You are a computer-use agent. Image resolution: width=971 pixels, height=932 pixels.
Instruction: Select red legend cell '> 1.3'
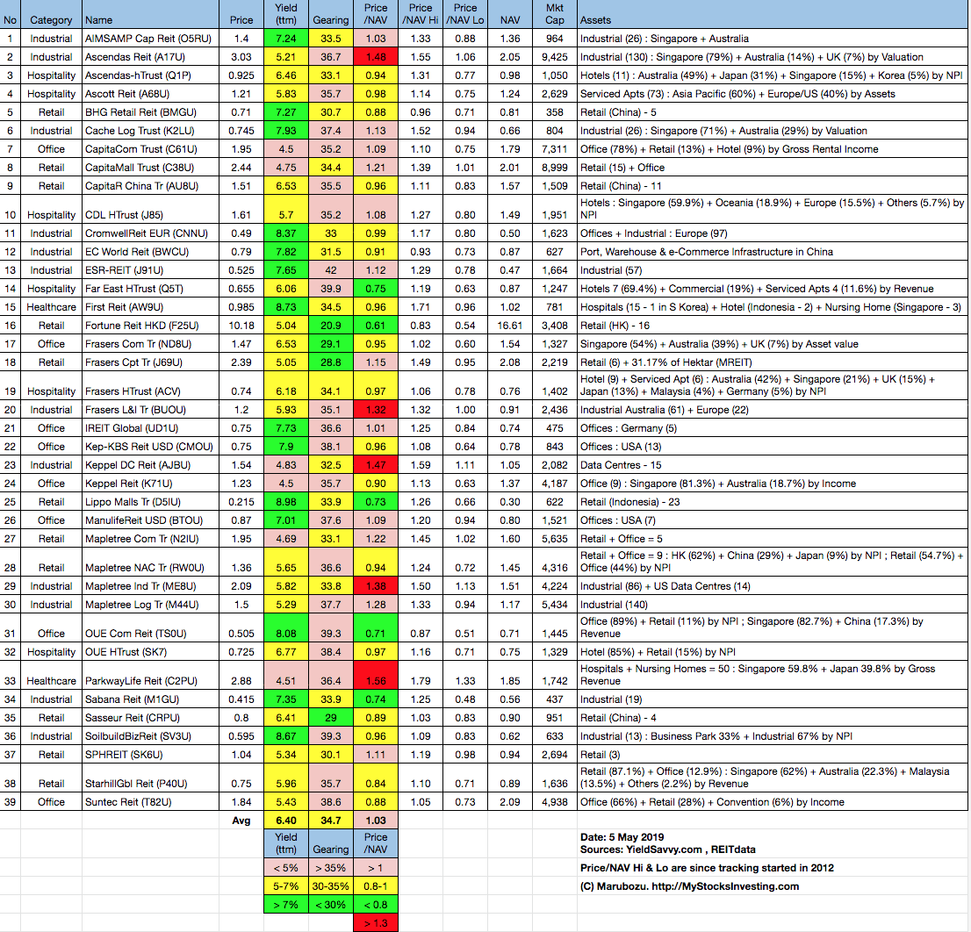point(375,923)
